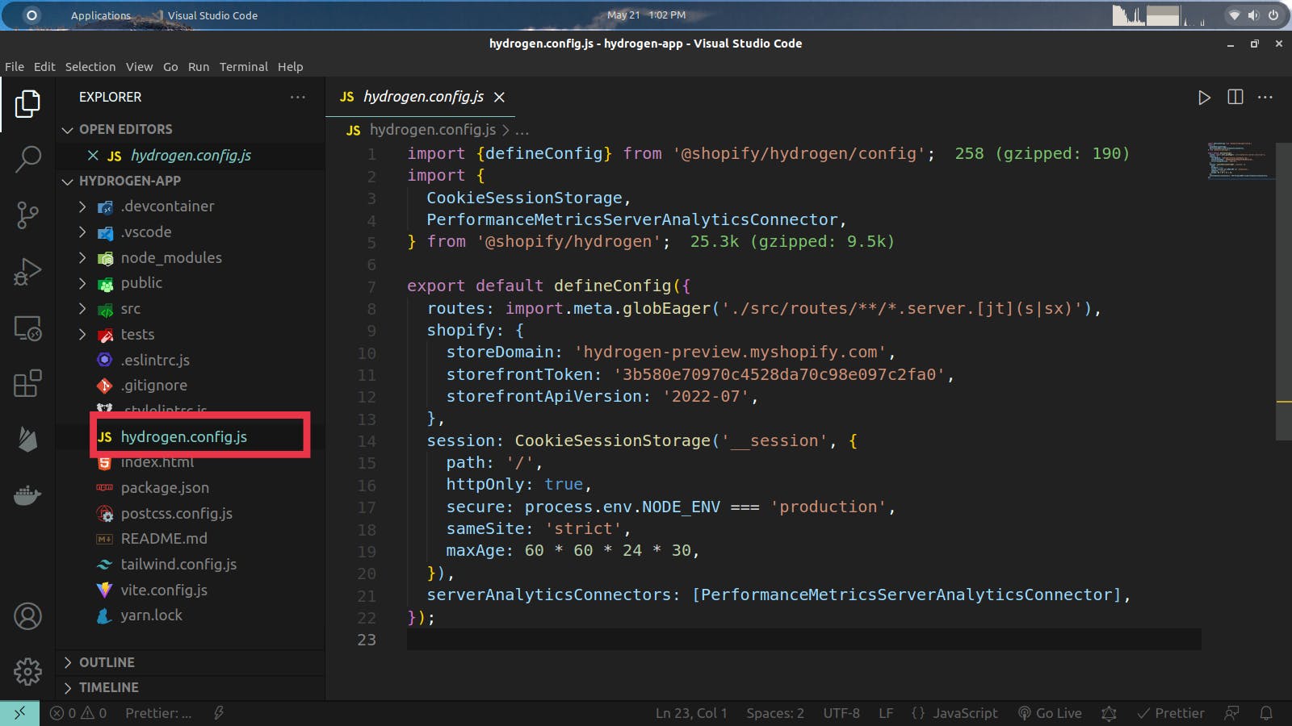Open the Terminal menu
This screenshot has height=726, width=1292.
[244, 67]
